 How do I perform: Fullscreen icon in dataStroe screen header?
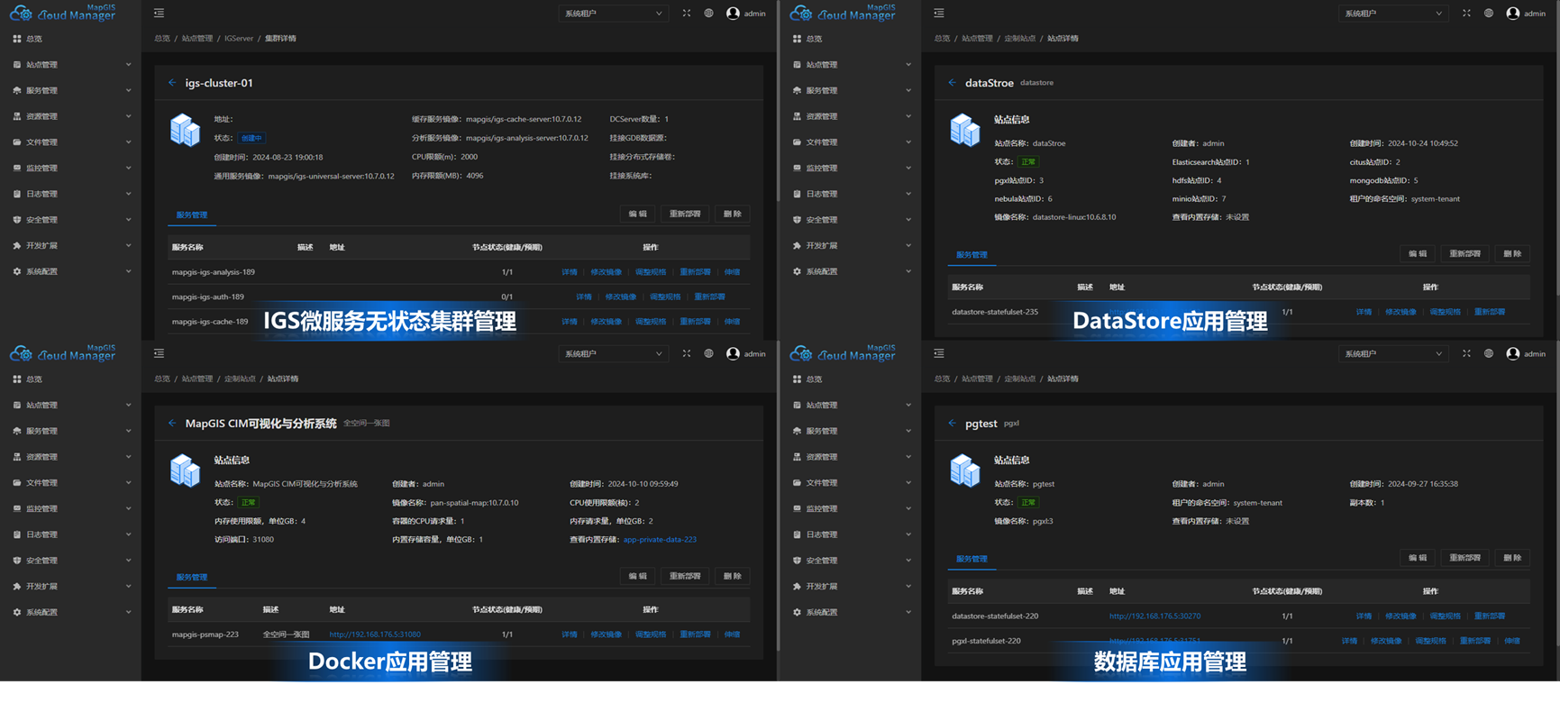tap(1466, 14)
